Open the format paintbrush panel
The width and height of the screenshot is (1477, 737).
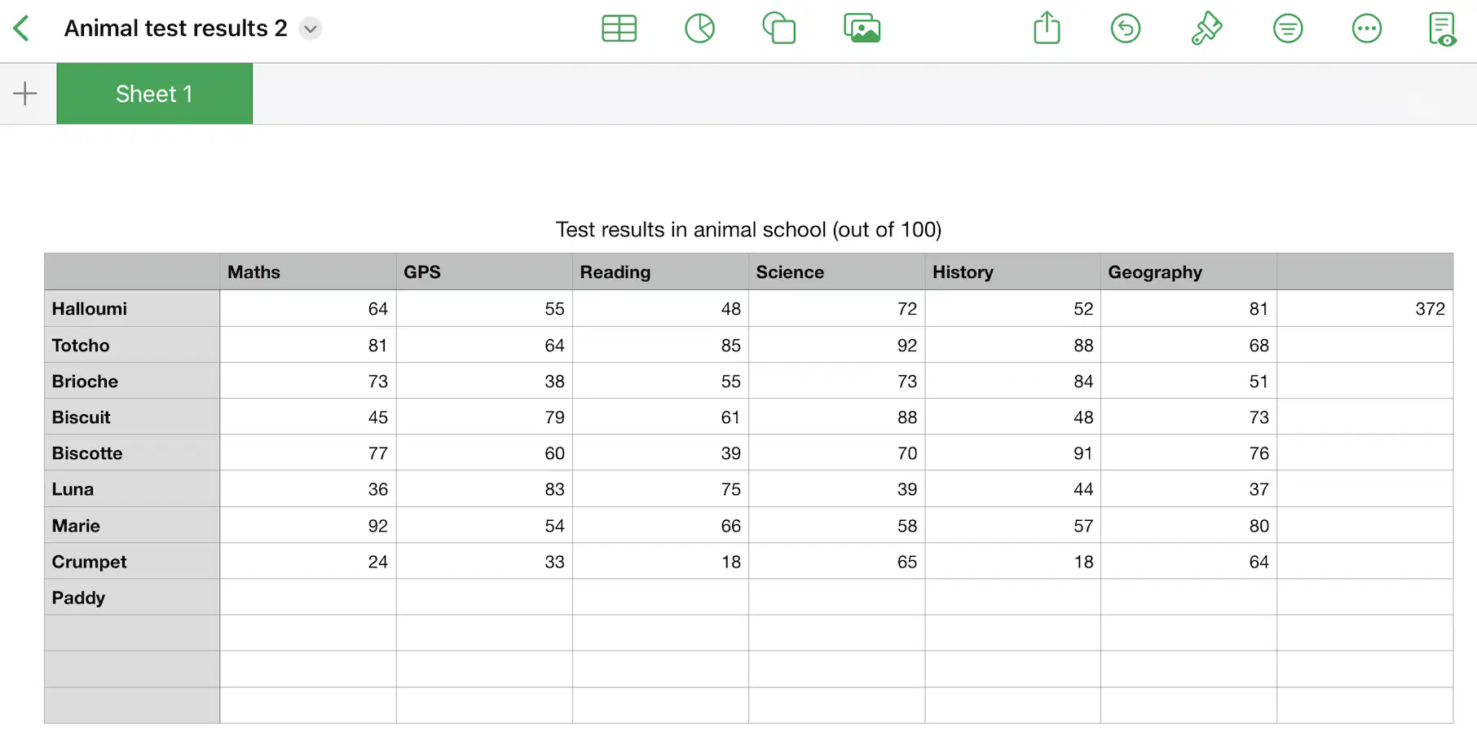[x=1206, y=29]
